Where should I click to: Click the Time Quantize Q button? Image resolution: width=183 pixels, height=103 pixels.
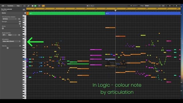[19, 19]
